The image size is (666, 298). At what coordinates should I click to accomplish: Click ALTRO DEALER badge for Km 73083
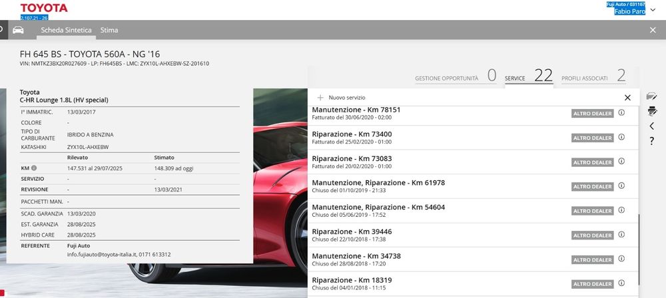pos(593,162)
